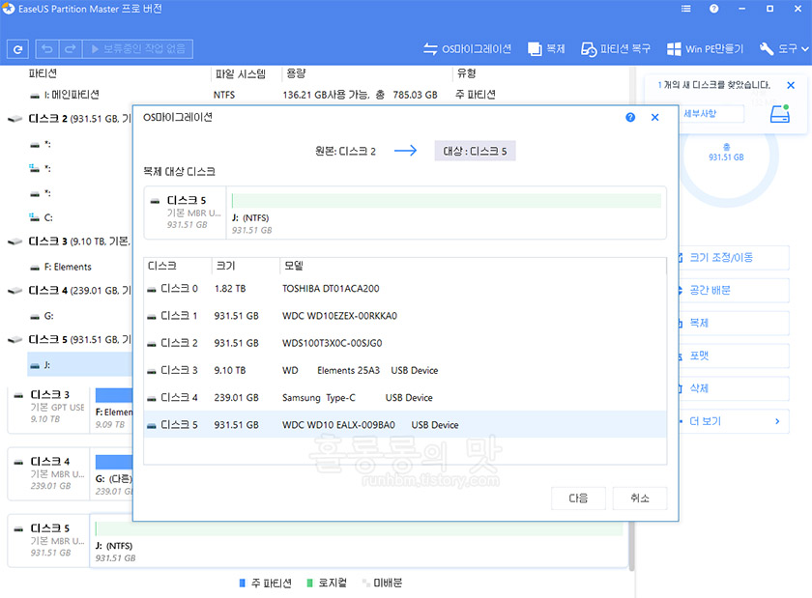Click the 유형 column header
The width and height of the screenshot is (812, 598).
point(466,73)
